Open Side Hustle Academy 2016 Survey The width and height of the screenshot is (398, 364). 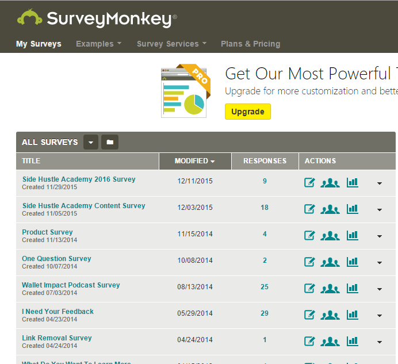coord(79,179)
